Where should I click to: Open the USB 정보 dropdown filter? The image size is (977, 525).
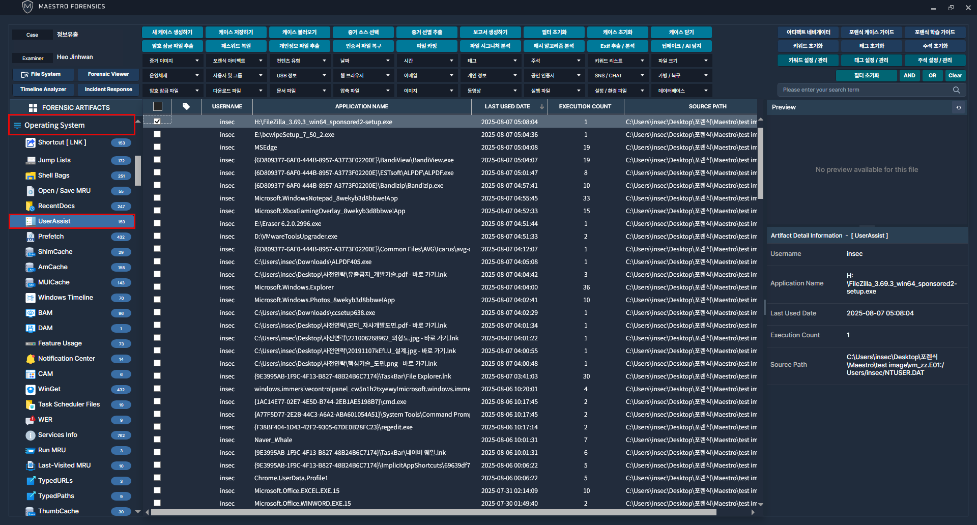[x=300, y=76]
